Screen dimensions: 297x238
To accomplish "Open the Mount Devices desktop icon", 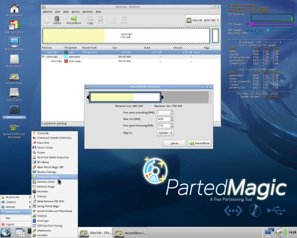I will (14, 61).
